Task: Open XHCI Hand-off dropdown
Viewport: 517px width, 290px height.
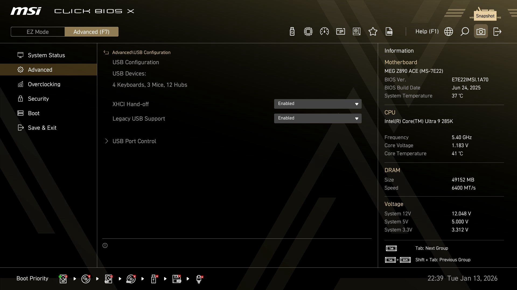Action: tap(317, 104)
